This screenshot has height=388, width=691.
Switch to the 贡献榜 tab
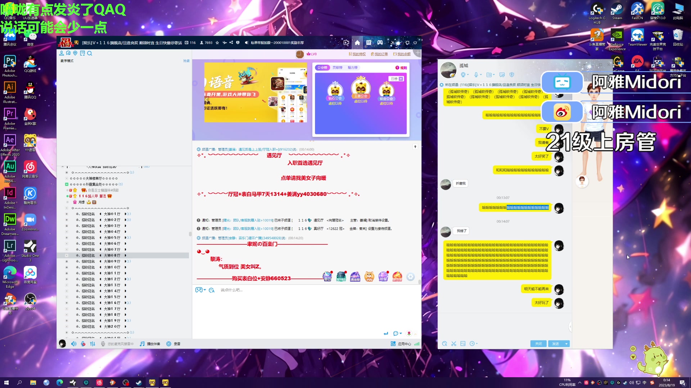click(337, 68)
